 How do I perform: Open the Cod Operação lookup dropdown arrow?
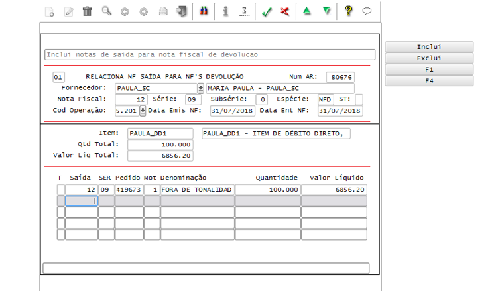tap(143, 111)
